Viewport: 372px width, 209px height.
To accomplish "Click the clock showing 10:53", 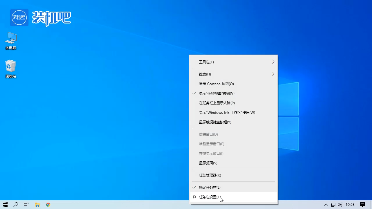I will (351, 205).
